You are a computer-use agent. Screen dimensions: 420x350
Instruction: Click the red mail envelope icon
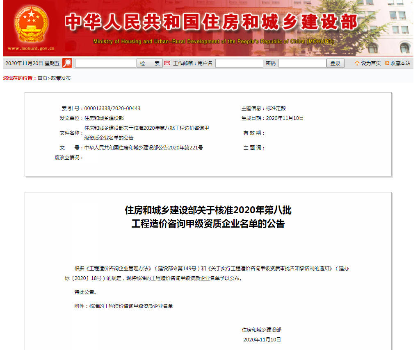167,63
